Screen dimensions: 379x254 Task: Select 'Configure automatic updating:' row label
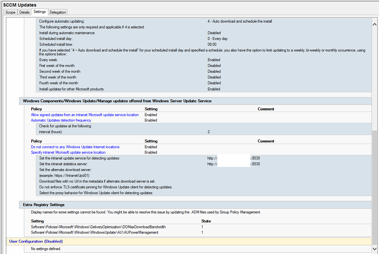click(x=62, y=21)
